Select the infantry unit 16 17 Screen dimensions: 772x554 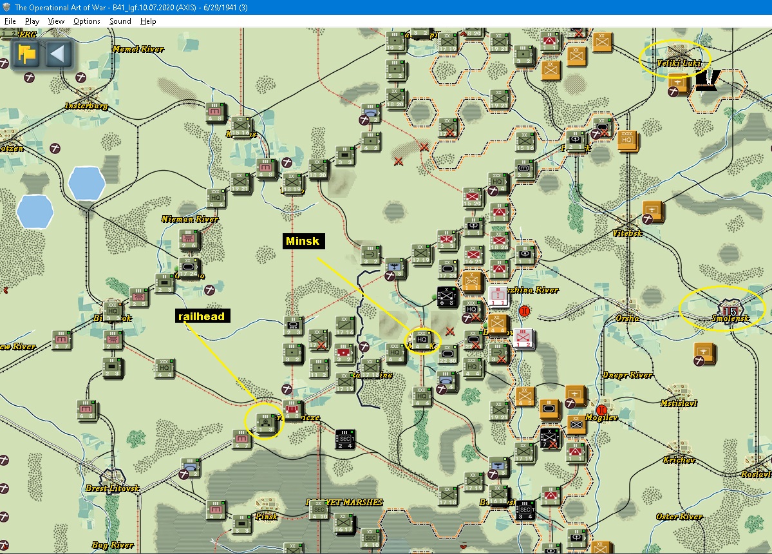pyautogui.click(x=344, y=524)
